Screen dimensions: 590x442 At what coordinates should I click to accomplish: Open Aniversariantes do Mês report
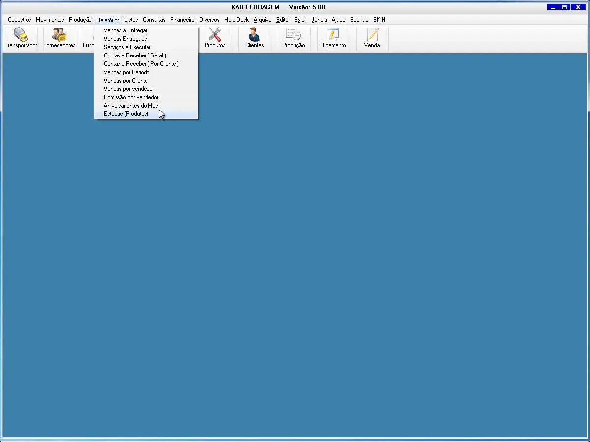(131, 106)
